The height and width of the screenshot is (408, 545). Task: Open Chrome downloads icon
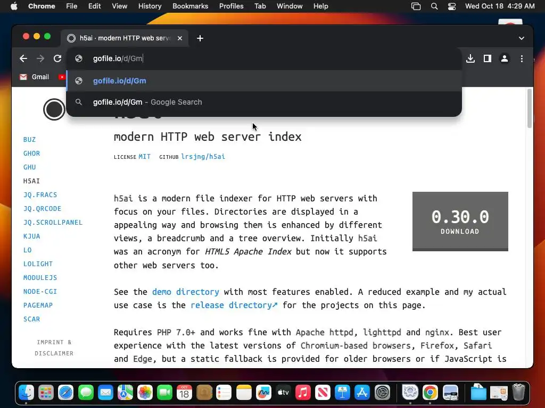point(470,58)
